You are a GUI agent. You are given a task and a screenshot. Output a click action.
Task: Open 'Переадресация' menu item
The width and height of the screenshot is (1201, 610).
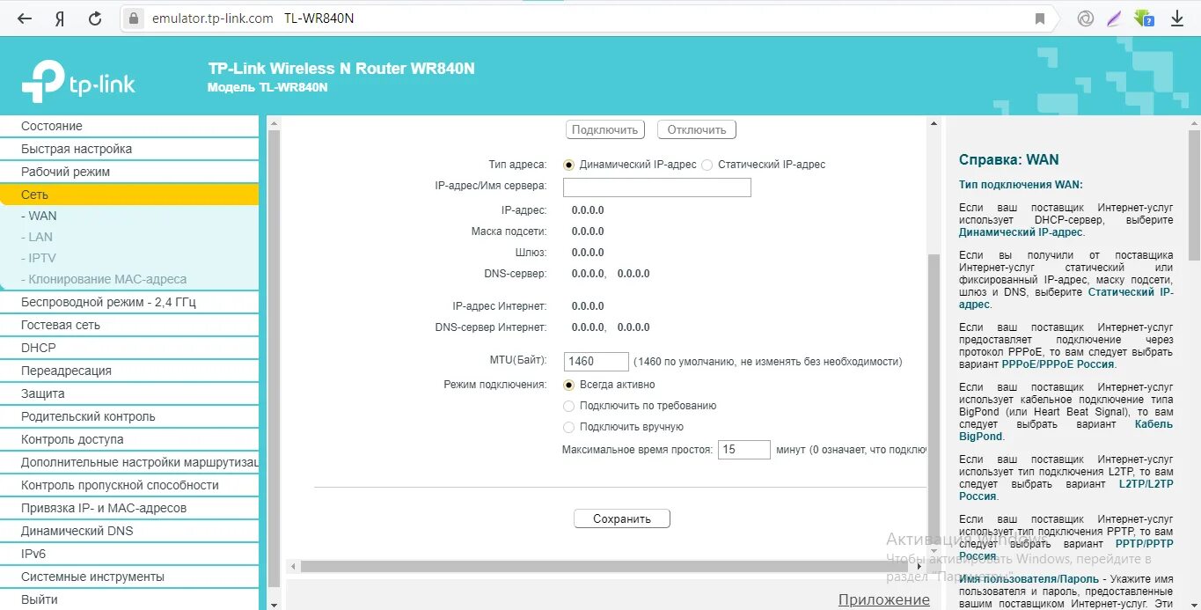[x=129, y=371]
